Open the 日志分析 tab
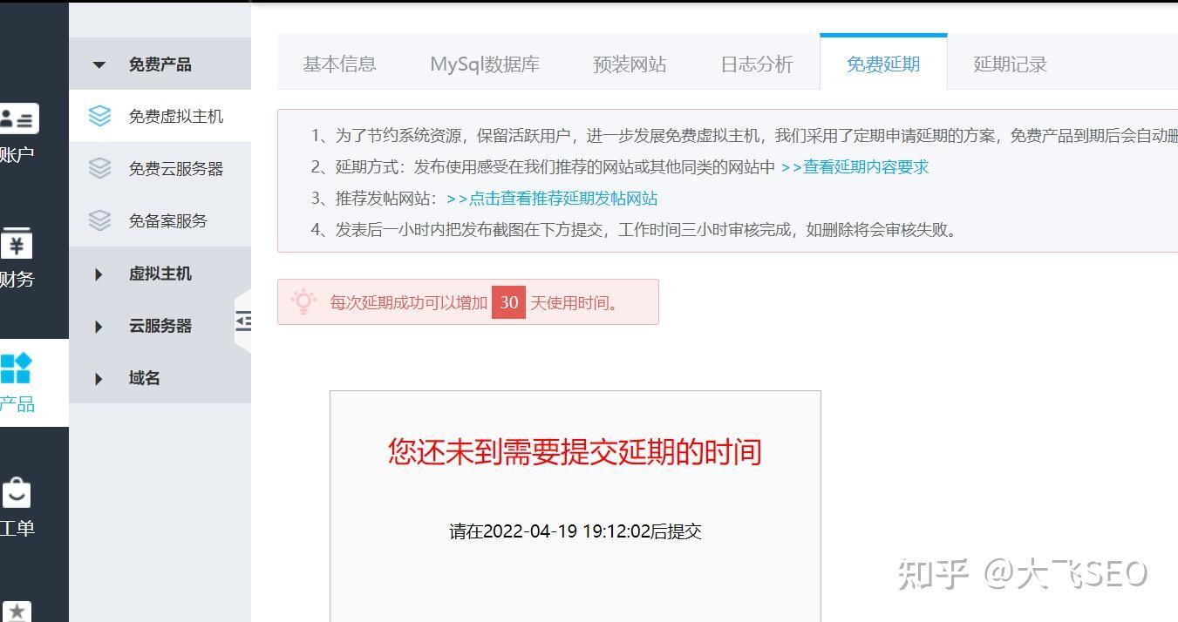Viewport: 1178px width, 622px height. pos(757,64)
